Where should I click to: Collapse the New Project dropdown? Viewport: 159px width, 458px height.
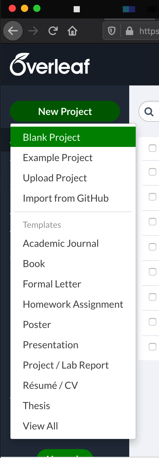tap(65, 111)
